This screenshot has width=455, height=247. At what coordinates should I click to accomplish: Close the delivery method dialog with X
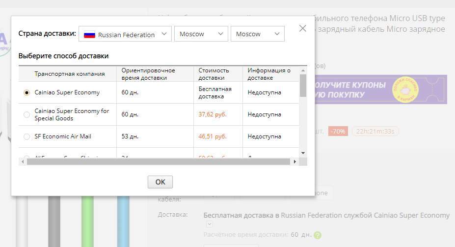pos(303,28)
